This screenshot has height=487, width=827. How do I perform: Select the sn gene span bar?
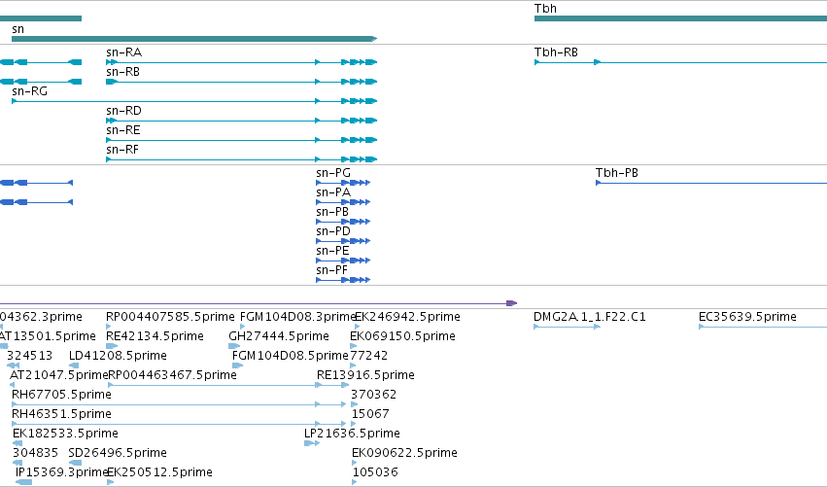(194, 39)
